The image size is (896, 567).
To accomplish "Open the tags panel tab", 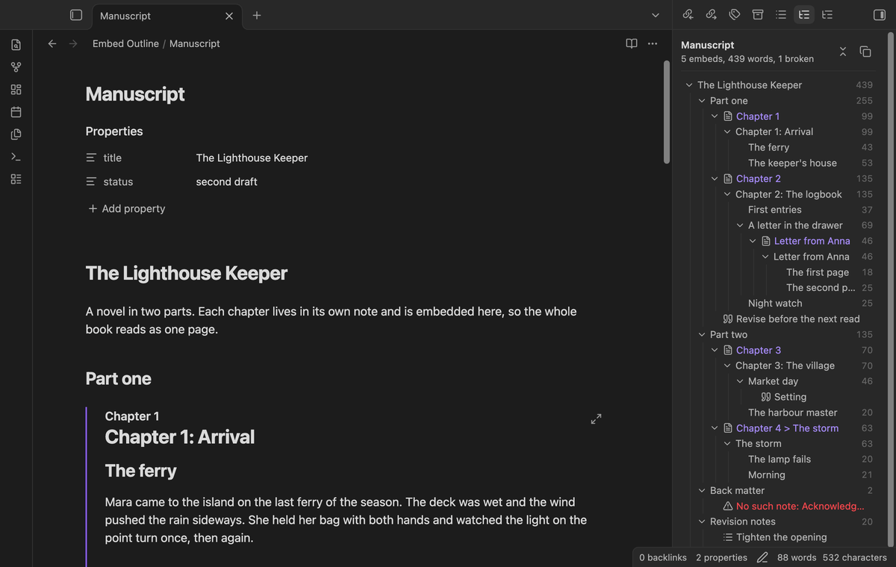I will tap(735, 15).
